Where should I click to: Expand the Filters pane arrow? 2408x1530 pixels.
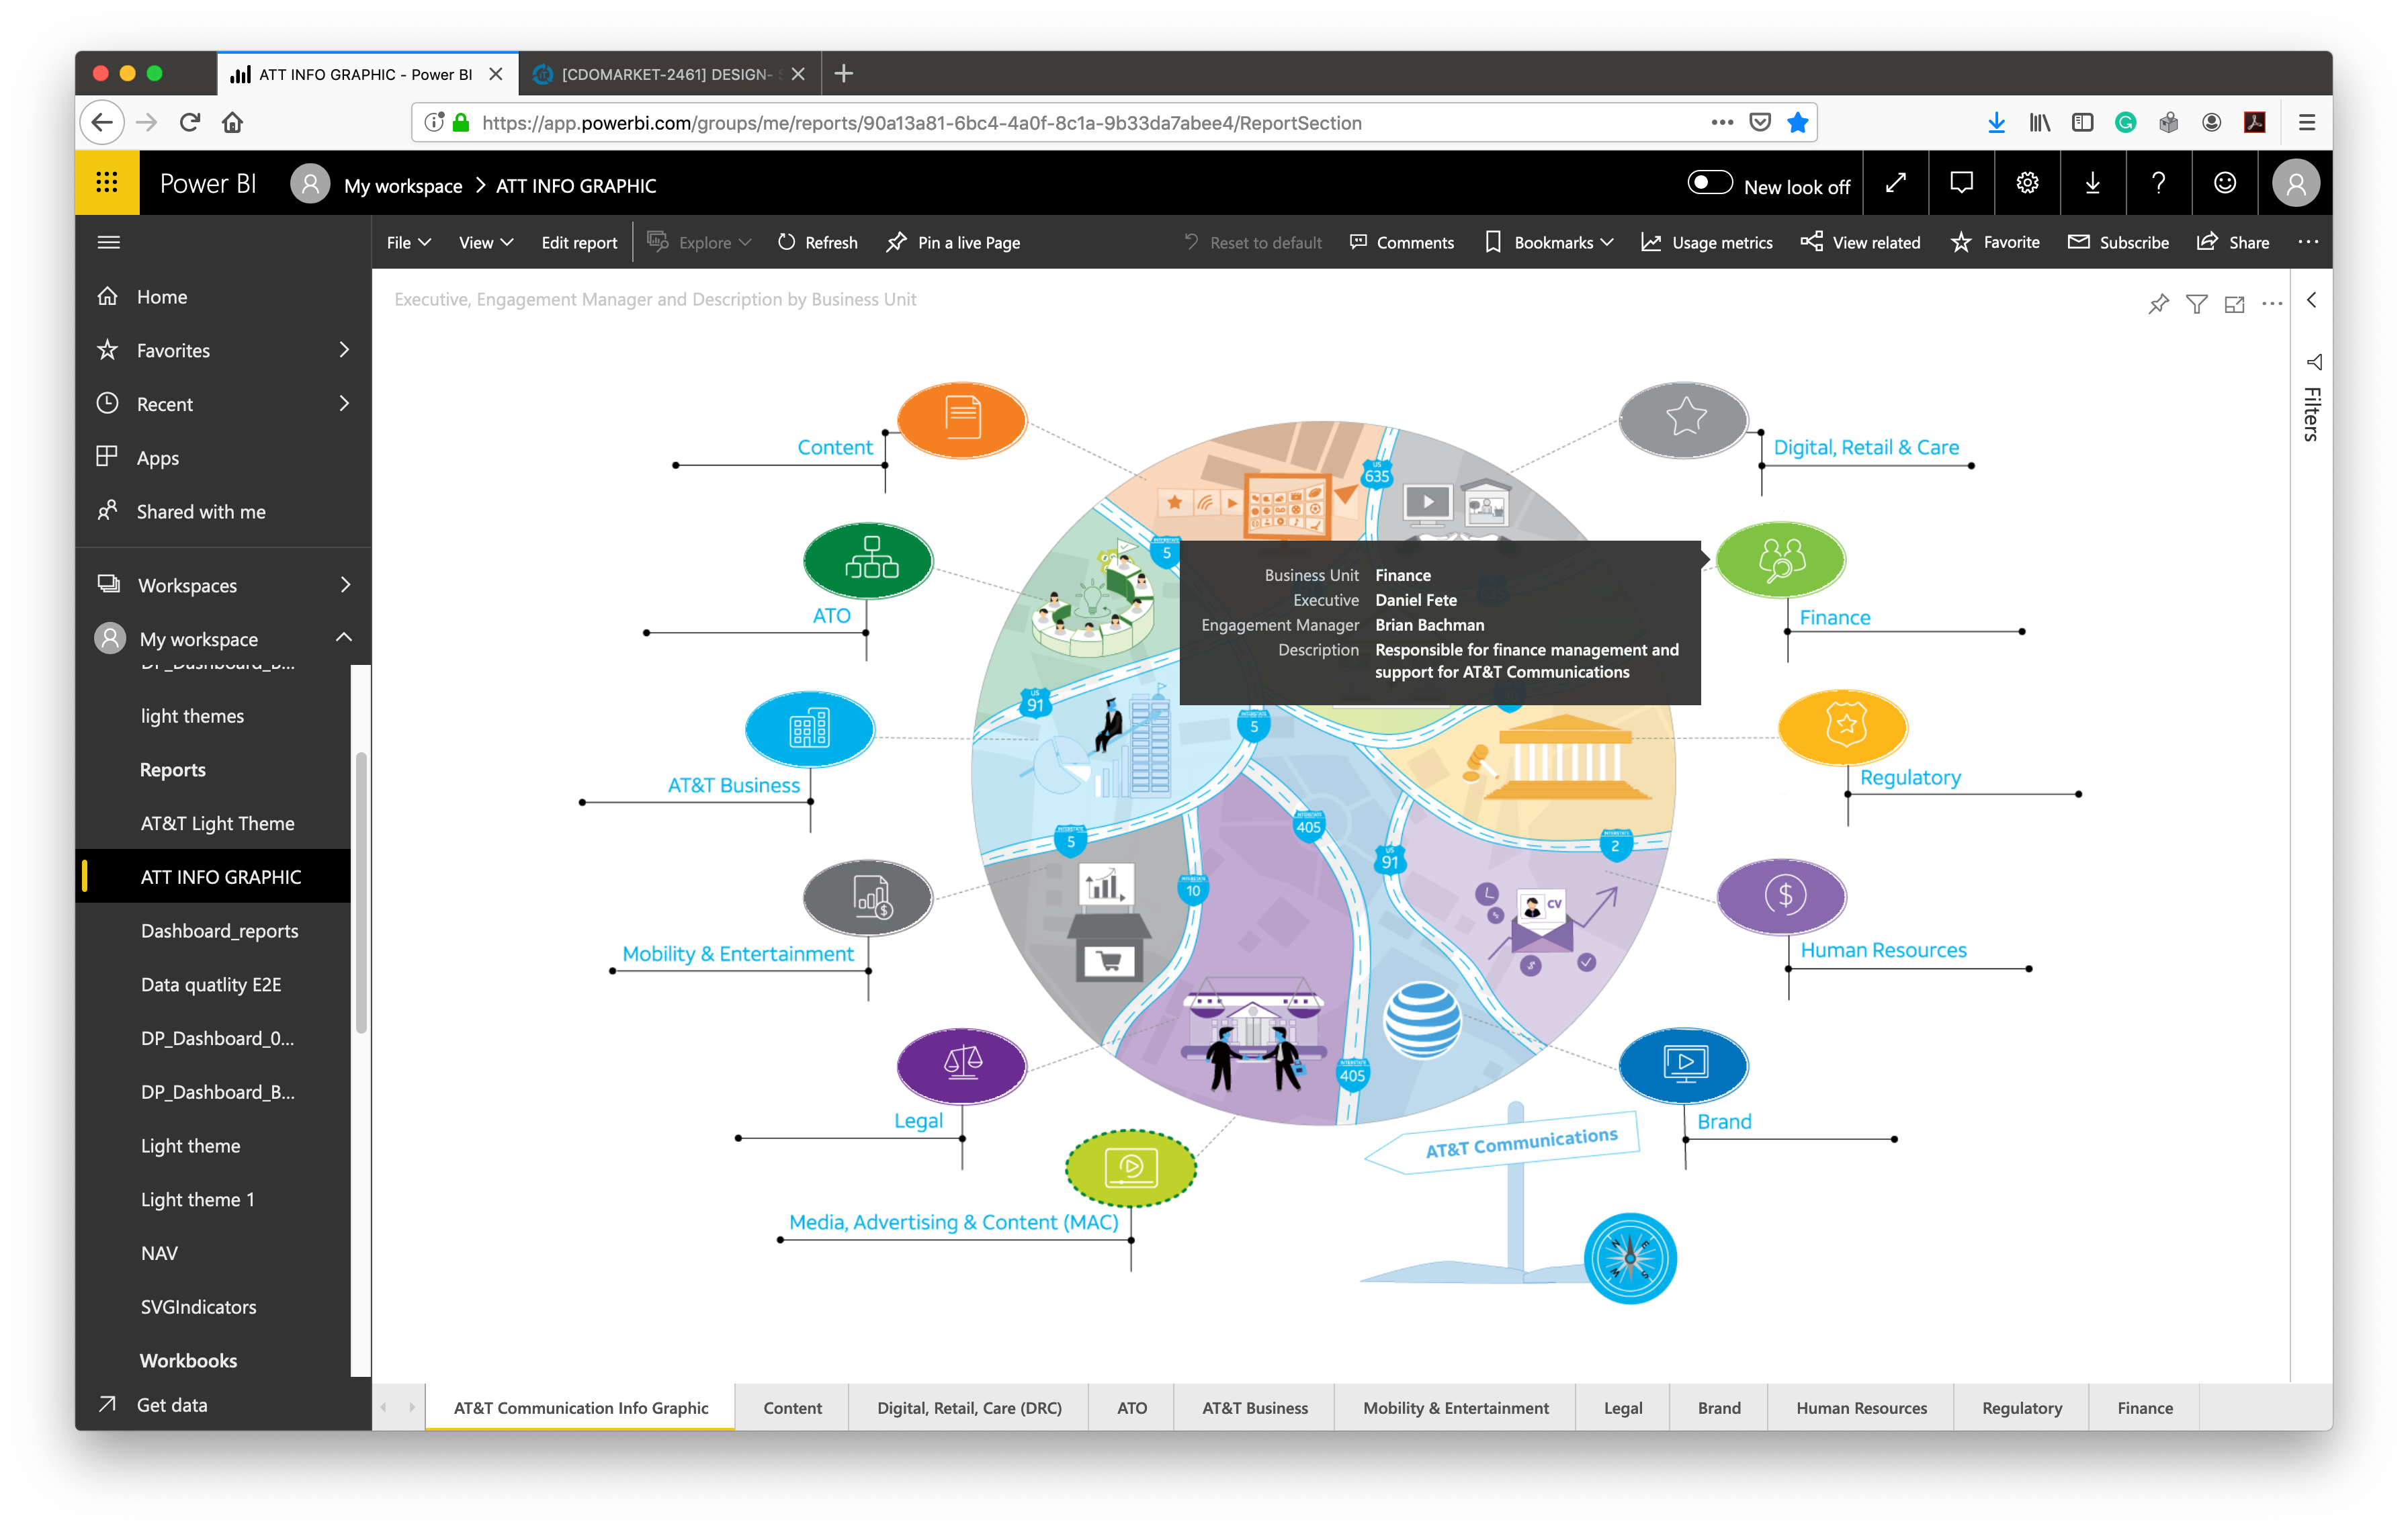[x=2311, y=300]
